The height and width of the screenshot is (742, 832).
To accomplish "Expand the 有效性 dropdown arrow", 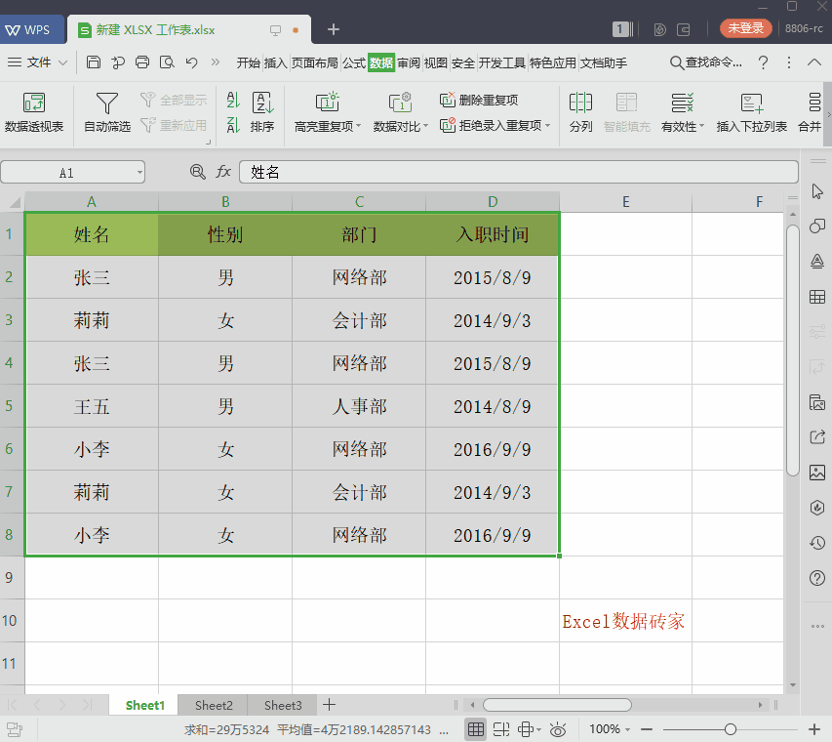I will point(701,126).
